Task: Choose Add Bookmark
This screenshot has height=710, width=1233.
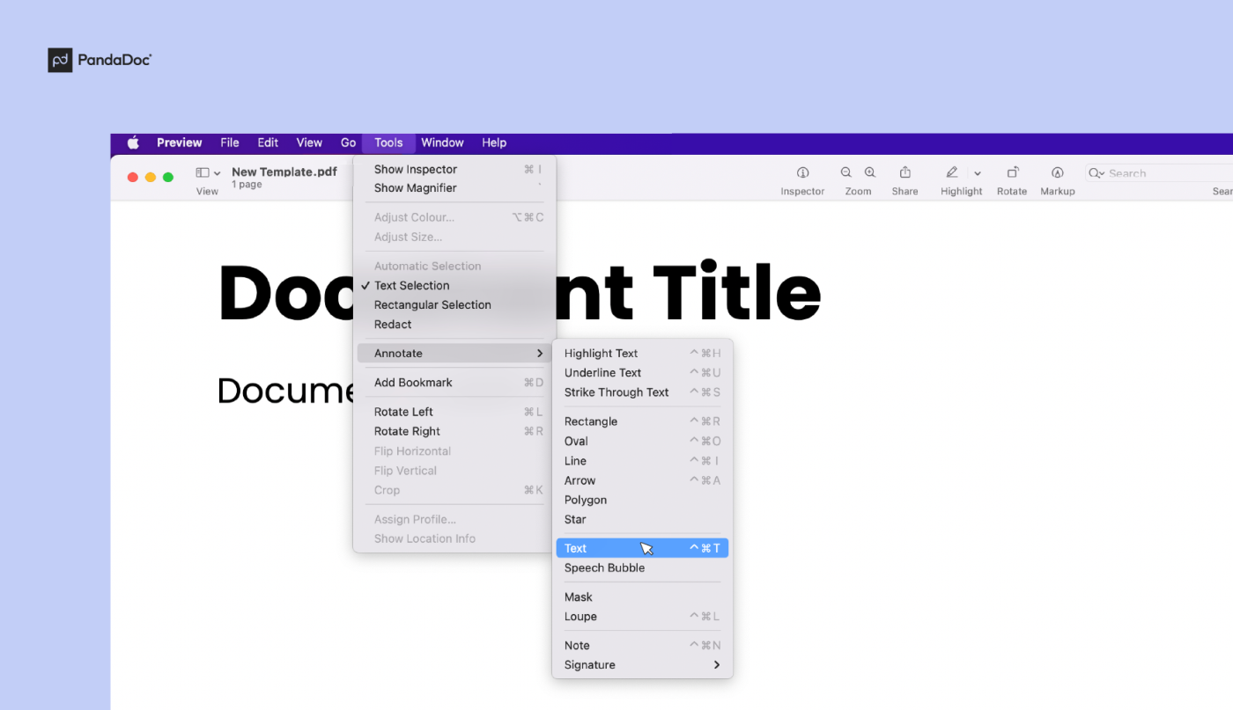Action: [x=414, y=382]
